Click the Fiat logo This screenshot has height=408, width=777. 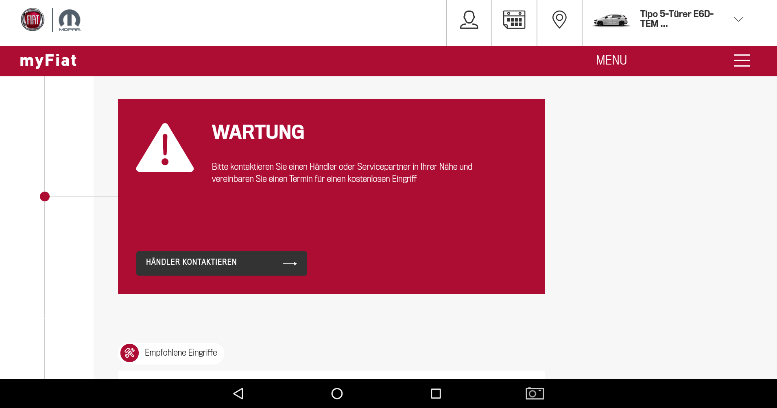coord(33,19)
